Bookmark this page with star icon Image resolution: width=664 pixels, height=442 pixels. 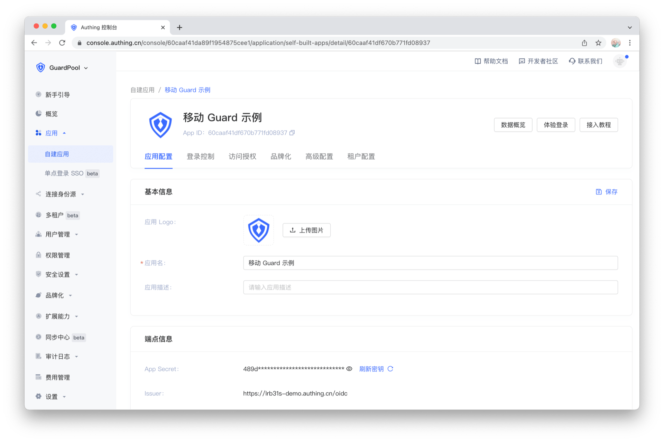tap(598, 43)
